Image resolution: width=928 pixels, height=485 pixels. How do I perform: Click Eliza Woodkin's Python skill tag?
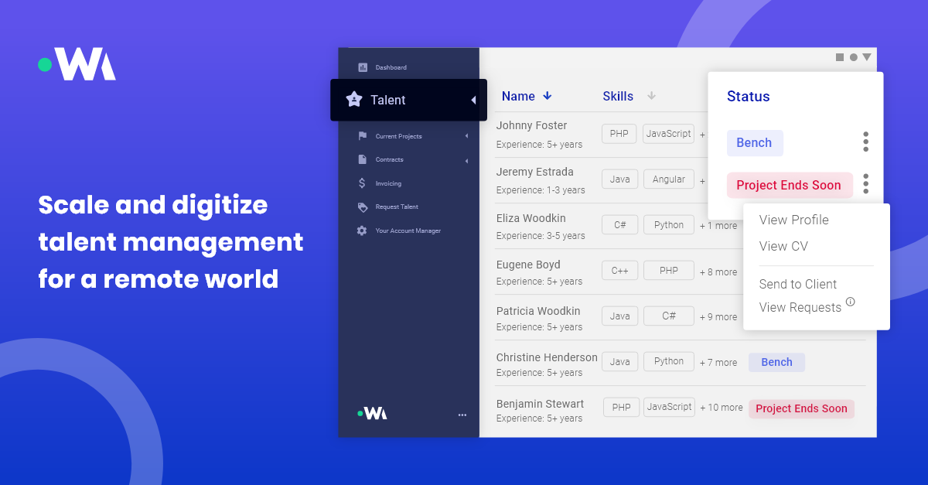coord(669,225)
